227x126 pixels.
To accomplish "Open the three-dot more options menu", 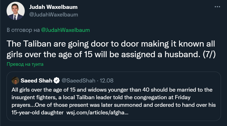I will (x=217, y=7).
